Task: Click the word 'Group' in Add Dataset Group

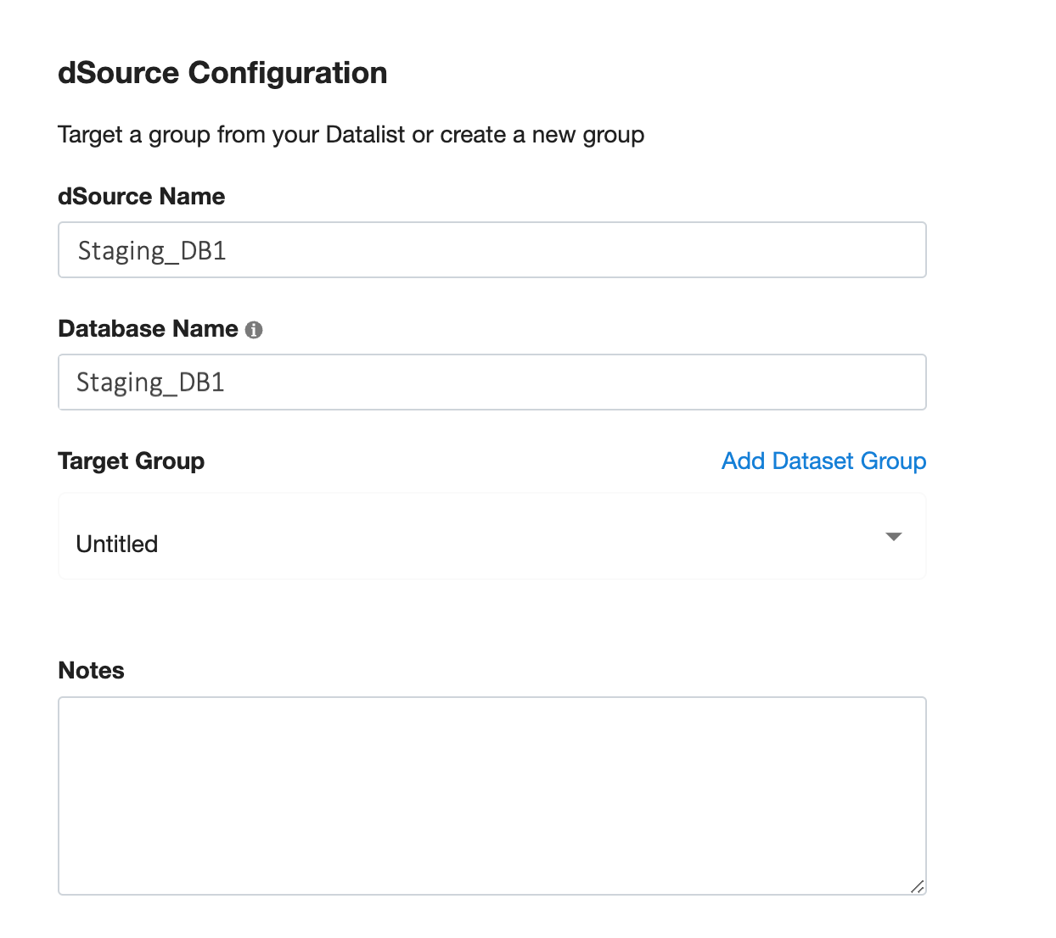Action: [893, 461]
